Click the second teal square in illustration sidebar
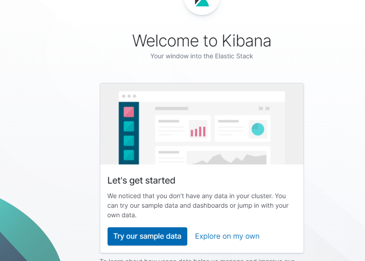Image resolution: width=365 pixels, height=261 pixels. tap(129, 141)
